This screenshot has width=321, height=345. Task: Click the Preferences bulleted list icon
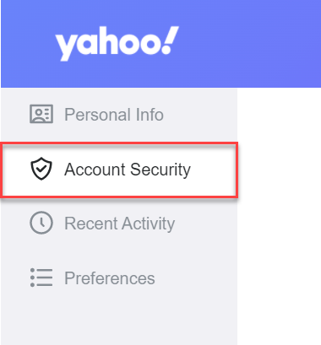point(41,278)
